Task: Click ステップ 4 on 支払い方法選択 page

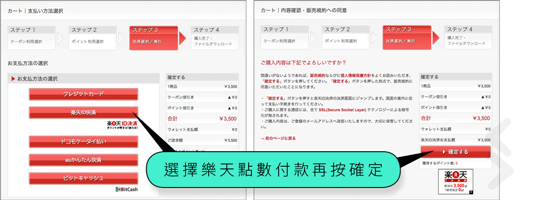Action: [x=215, y=38]
